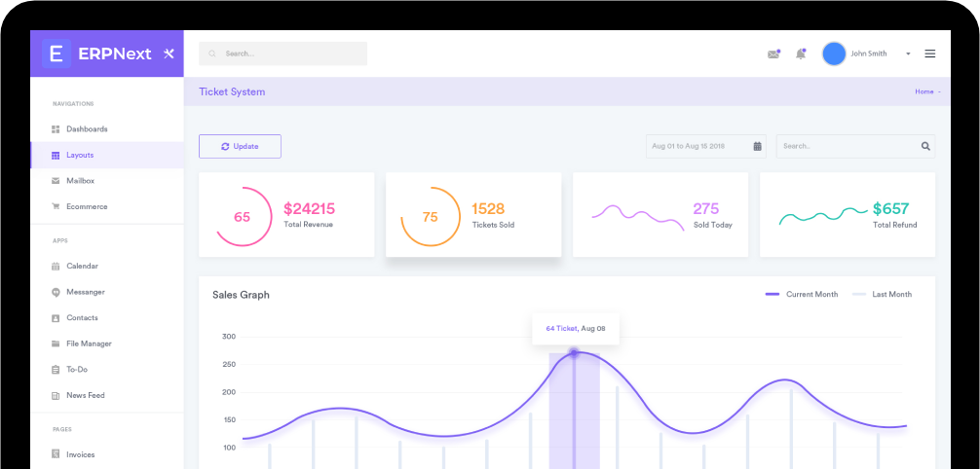
Task: Open the Aug 01 to Aug 15 date picker
Action: click(x=697, y=146)
